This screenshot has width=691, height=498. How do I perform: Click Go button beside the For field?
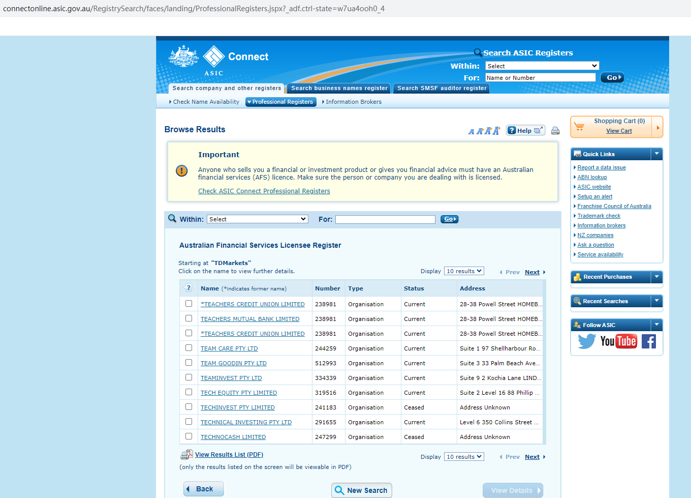[449, 219]
